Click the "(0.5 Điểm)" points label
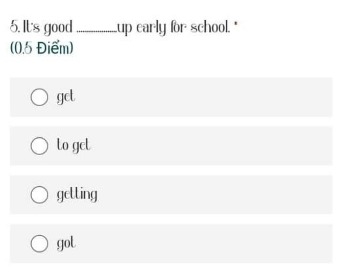Image resolution: width=347 pixels, height=276 pixels. coord(42,48)
